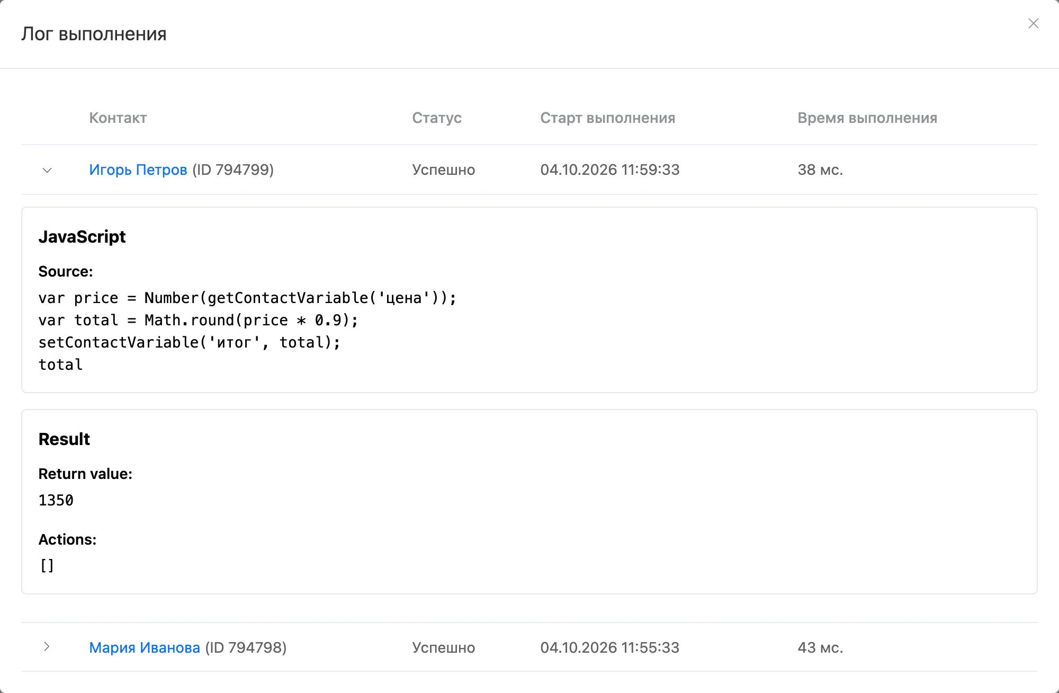Click the Source: label
This screenshot has height=693, width=1059.
coord(66,271)
